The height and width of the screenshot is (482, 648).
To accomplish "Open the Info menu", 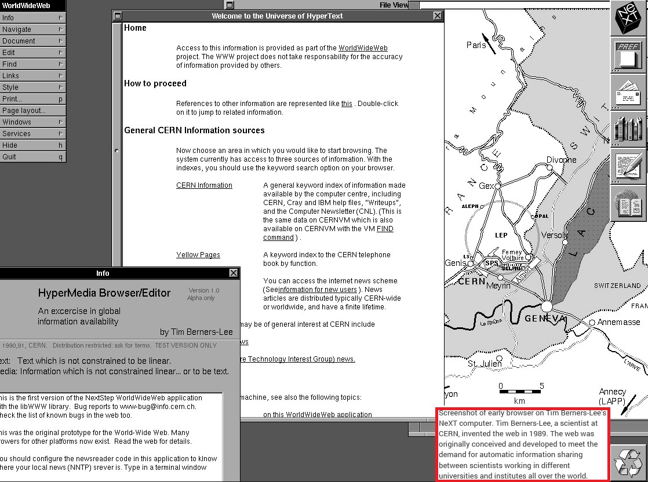I will click(32, 18).
